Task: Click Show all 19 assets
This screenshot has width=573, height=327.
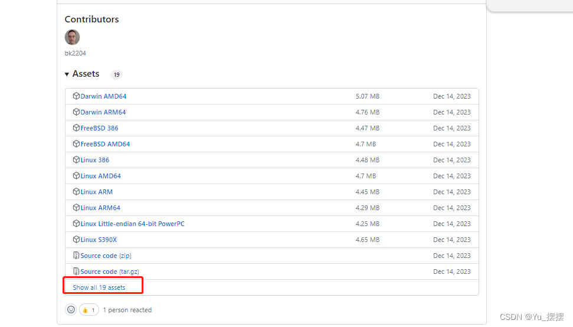Action: (99, 287)
